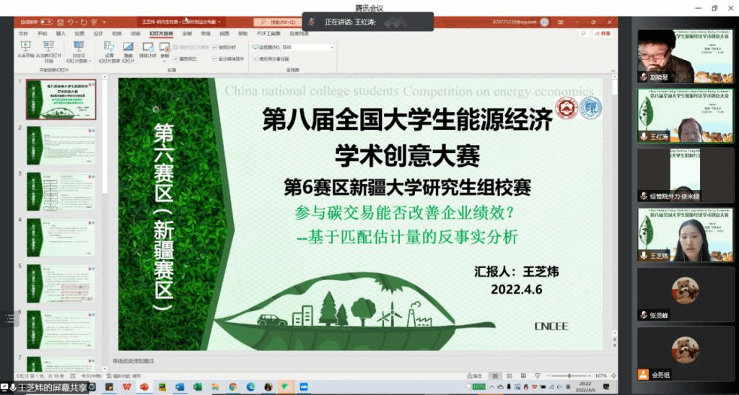This screenshot has width=739, height=395.
Task: Open the PDF Tools ribbon tab
Action: pos(268,33)
